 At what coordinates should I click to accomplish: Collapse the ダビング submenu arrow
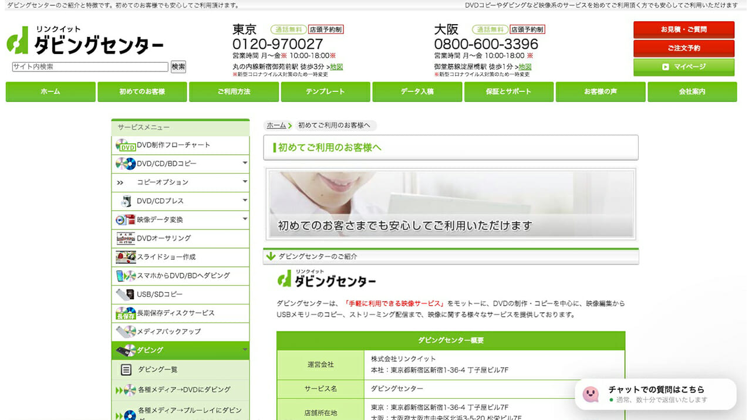pos(245,350)
